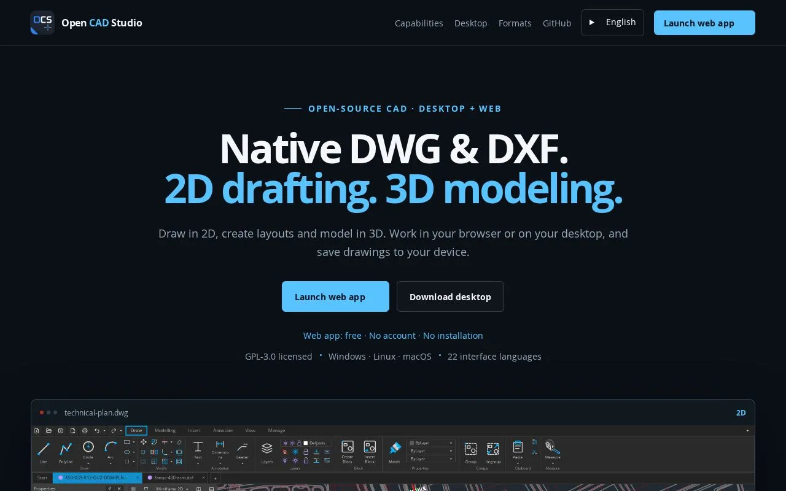Expand the arrow beneath the Measure label

click(553, 463)
